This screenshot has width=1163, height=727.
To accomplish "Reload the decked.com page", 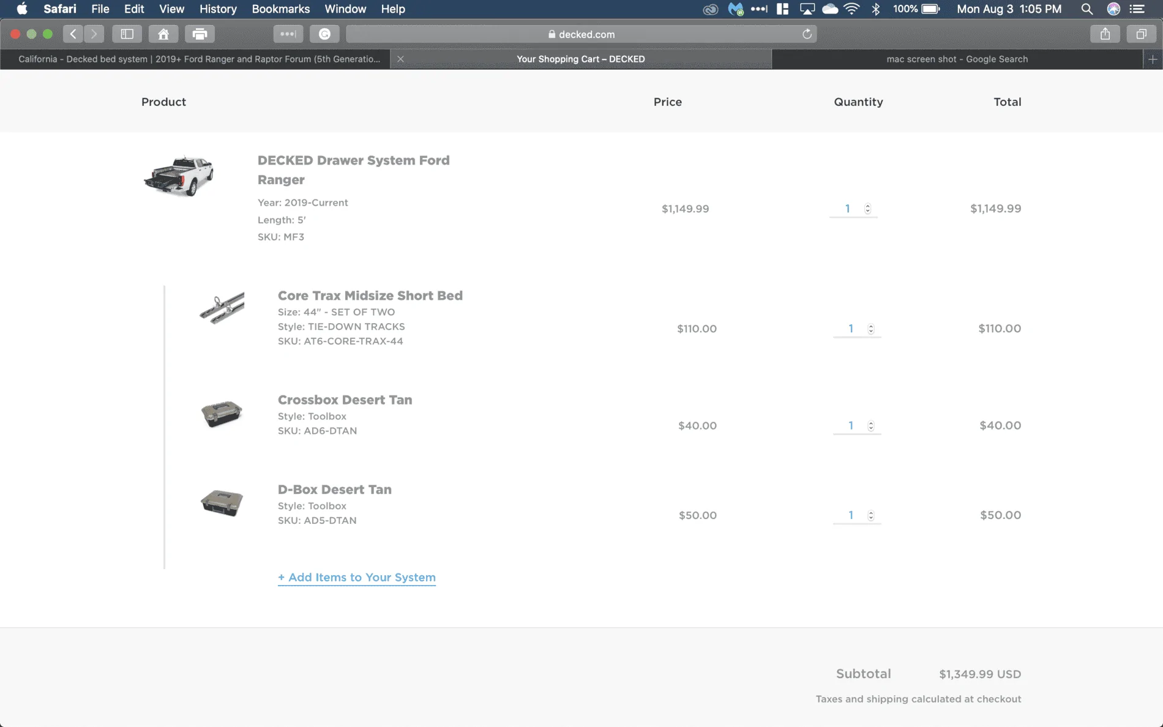I will [807, 34].
